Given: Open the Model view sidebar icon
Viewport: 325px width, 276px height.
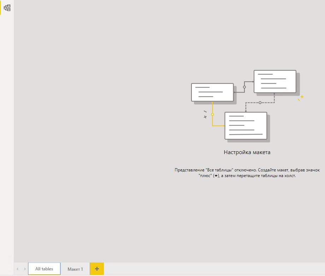Looking at the screenshot, I should tap(7, 8).
